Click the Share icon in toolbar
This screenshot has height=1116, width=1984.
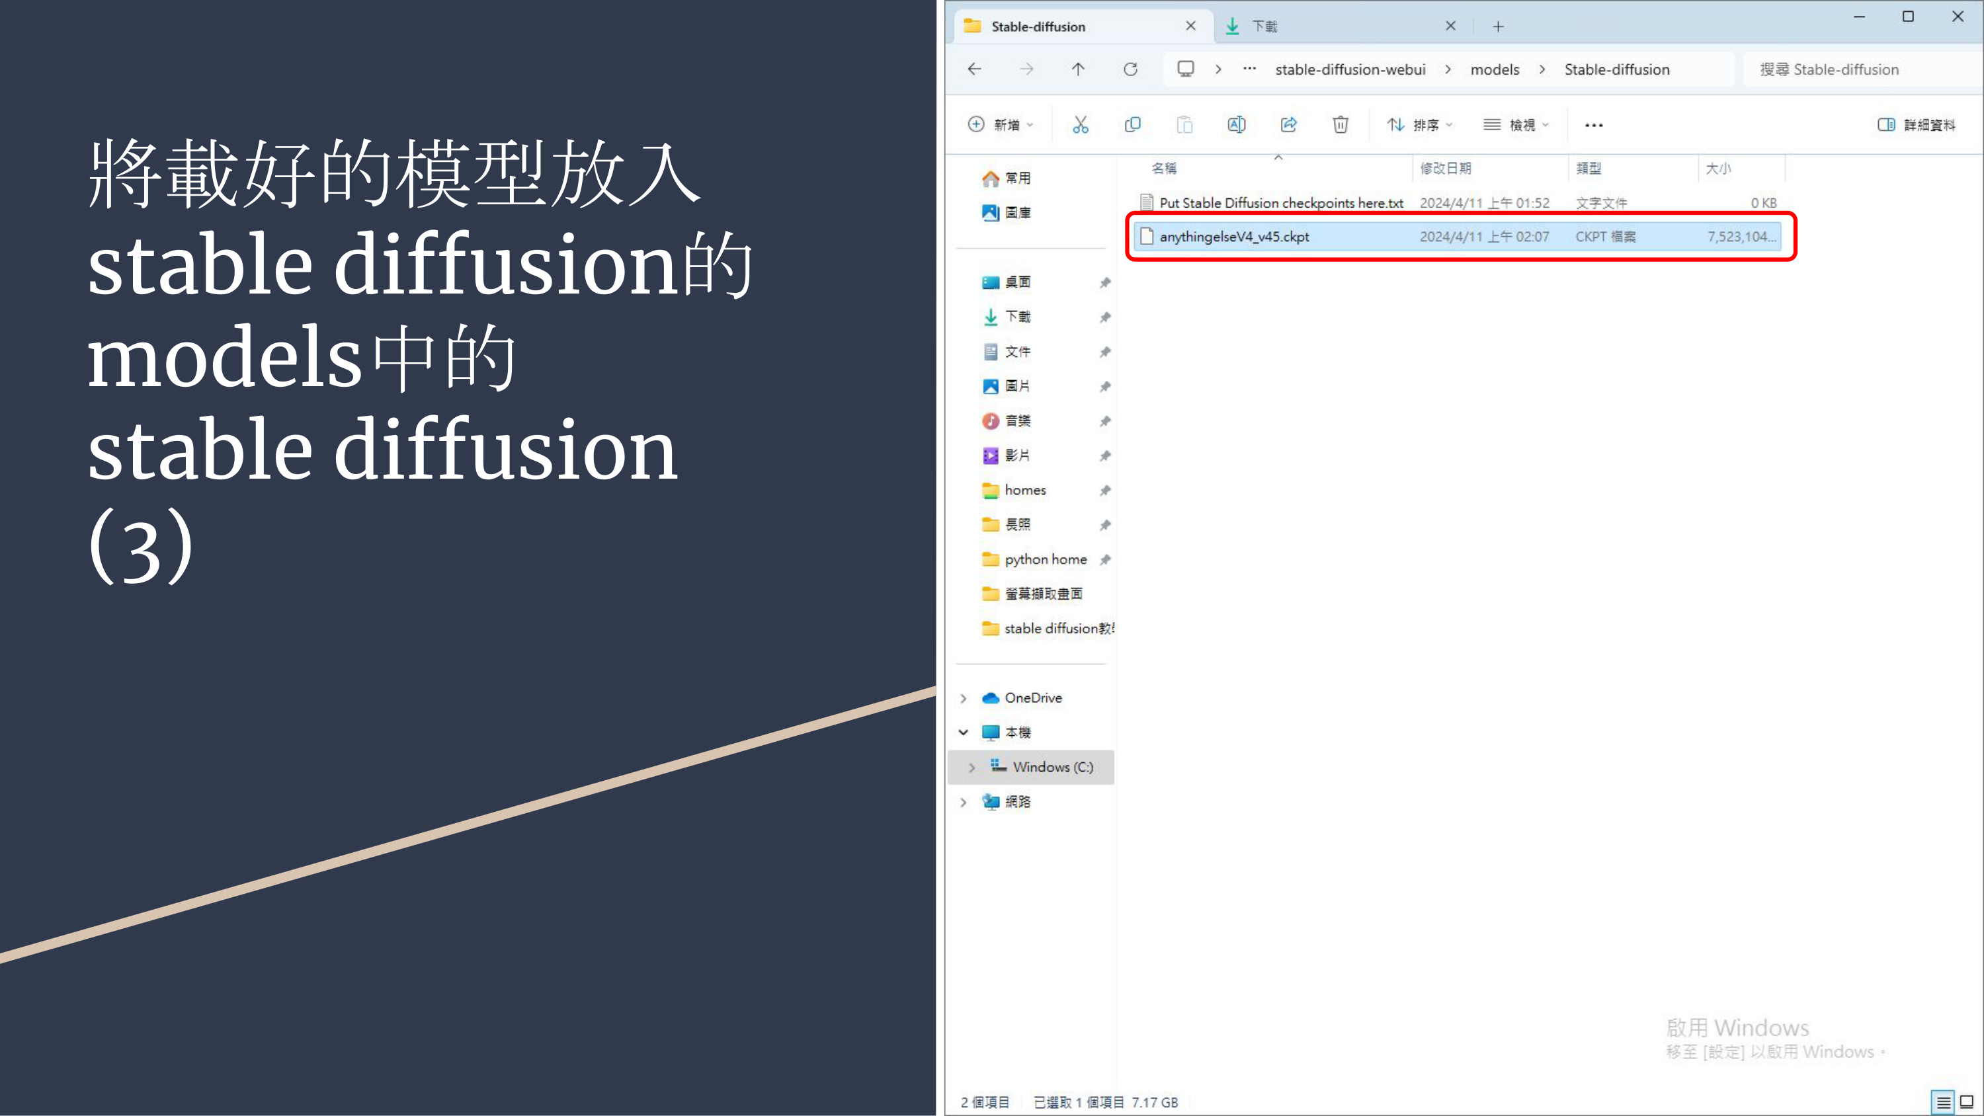(1288, 125)
